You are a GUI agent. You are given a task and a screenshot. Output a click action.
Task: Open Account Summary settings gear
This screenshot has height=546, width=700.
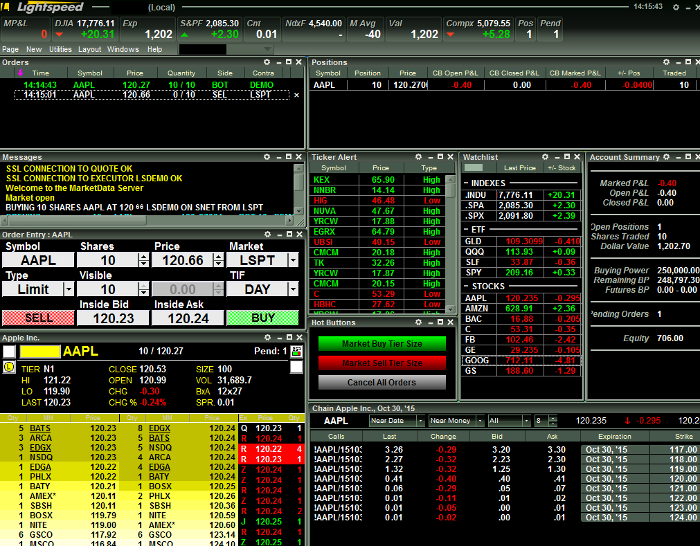666,157
